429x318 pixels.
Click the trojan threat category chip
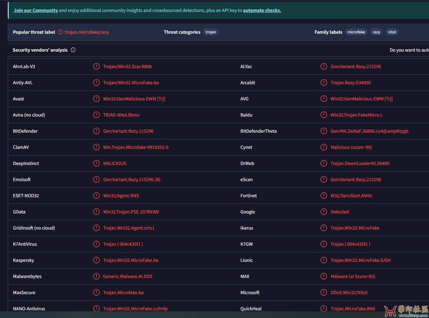tap(211, 32)
